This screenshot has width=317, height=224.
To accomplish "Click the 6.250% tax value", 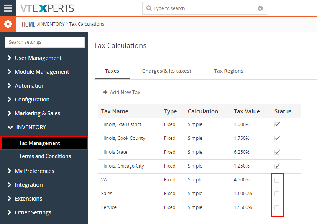I will (241, 152).
